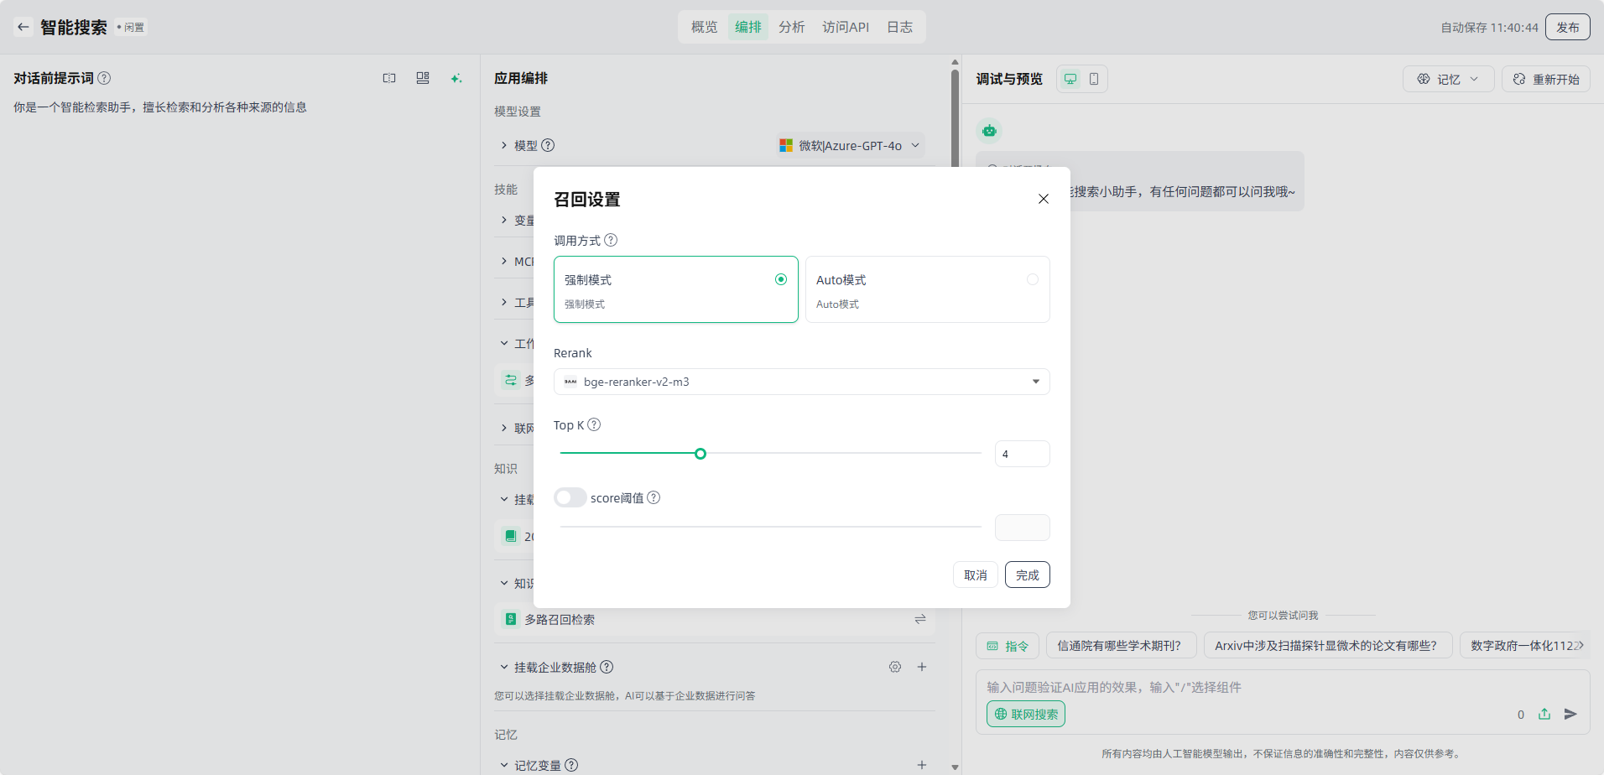Open settings gear for 挂载企业数据舱
The width and height of the screenshot is (1604, 775).
point(895,667)
